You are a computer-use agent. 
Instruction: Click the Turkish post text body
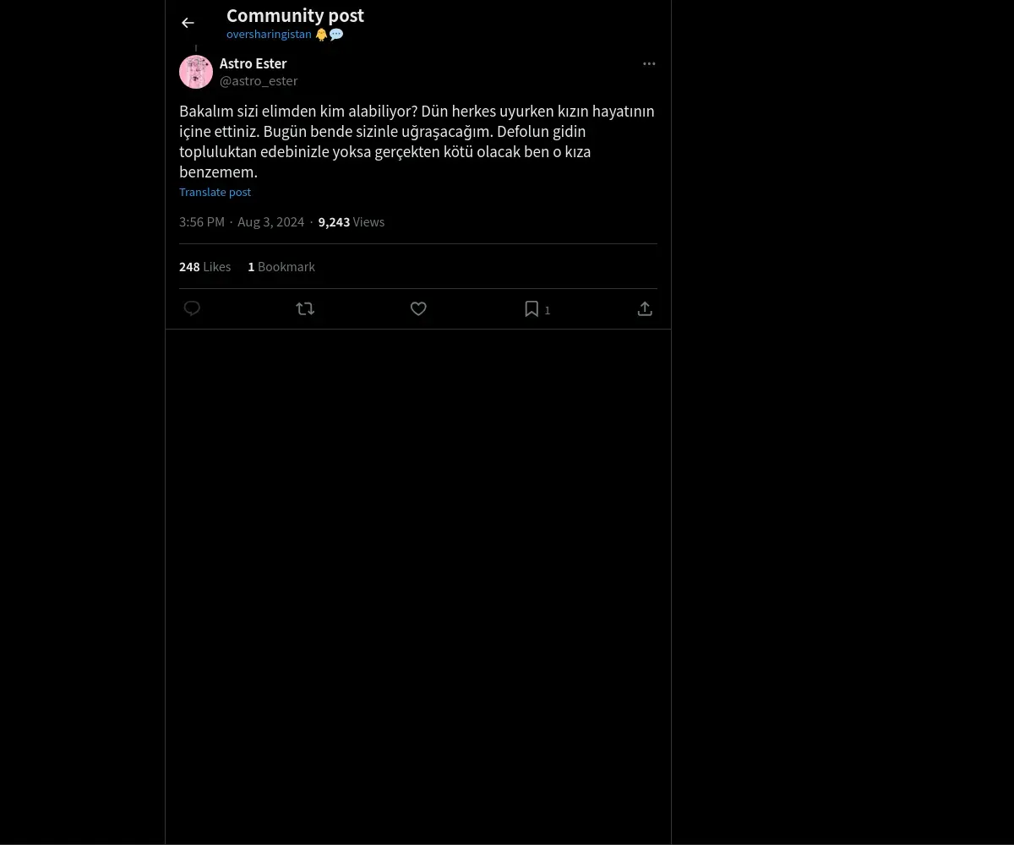(417, 141)
